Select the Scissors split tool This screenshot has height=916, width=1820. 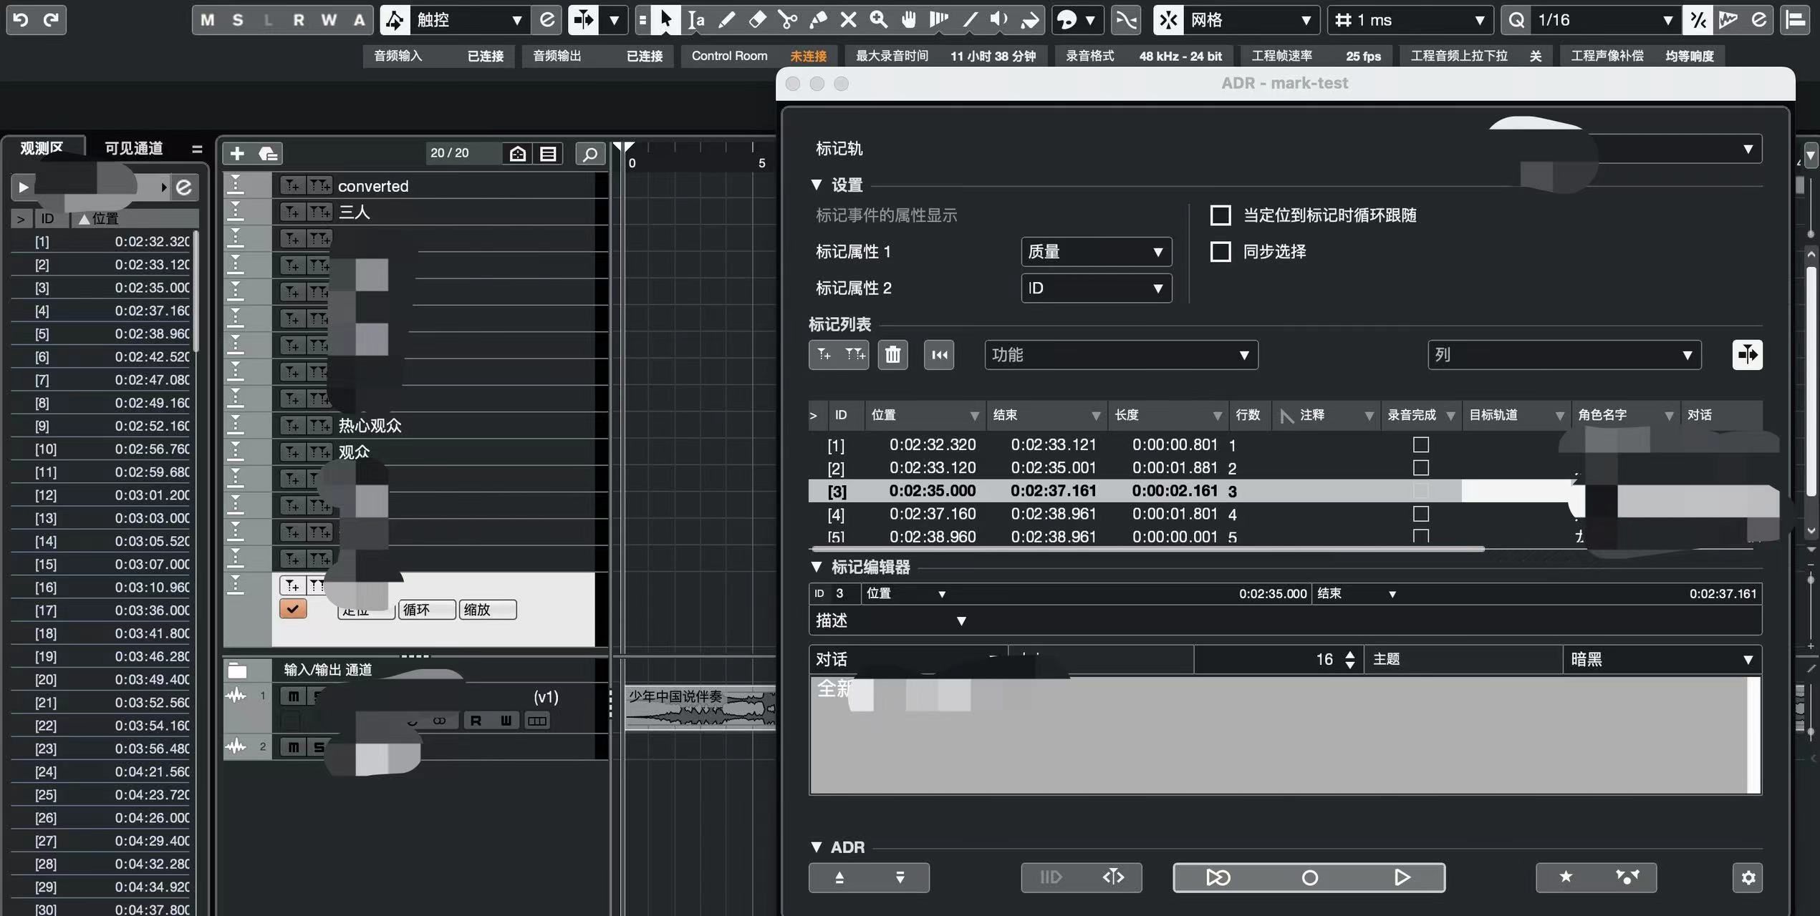click(x=787, y=20)
